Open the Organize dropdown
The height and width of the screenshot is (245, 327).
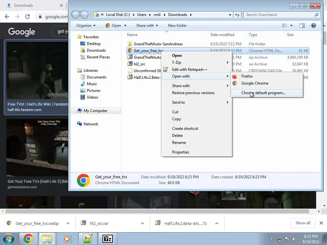(86, 26)
